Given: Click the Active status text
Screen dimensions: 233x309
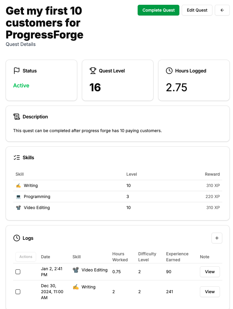Looking at the screenshot, I should (x=21, y=86).
